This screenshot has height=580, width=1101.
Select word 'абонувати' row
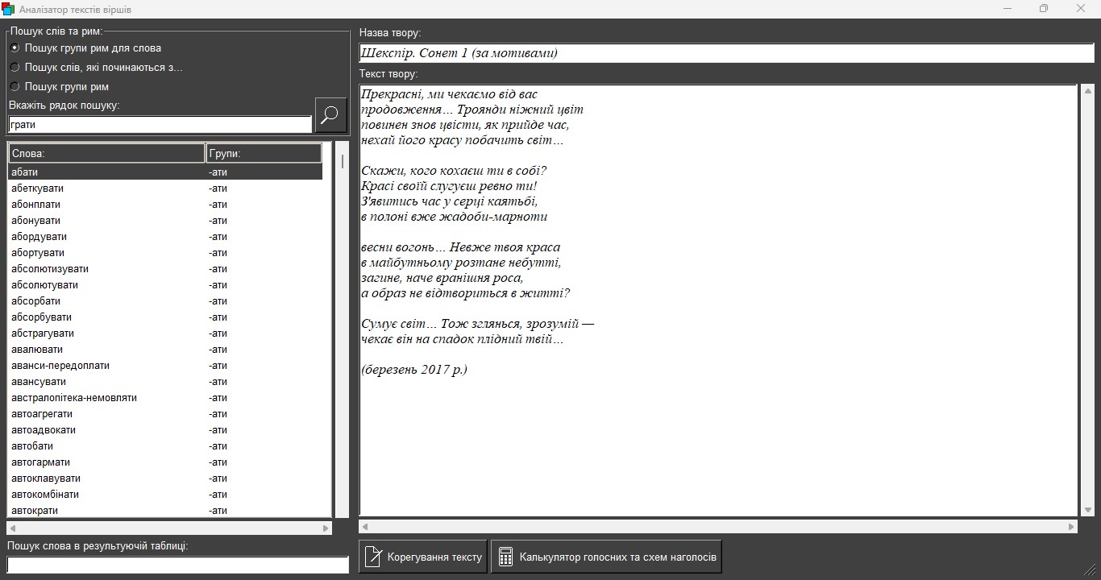click(x=165, y=221)
